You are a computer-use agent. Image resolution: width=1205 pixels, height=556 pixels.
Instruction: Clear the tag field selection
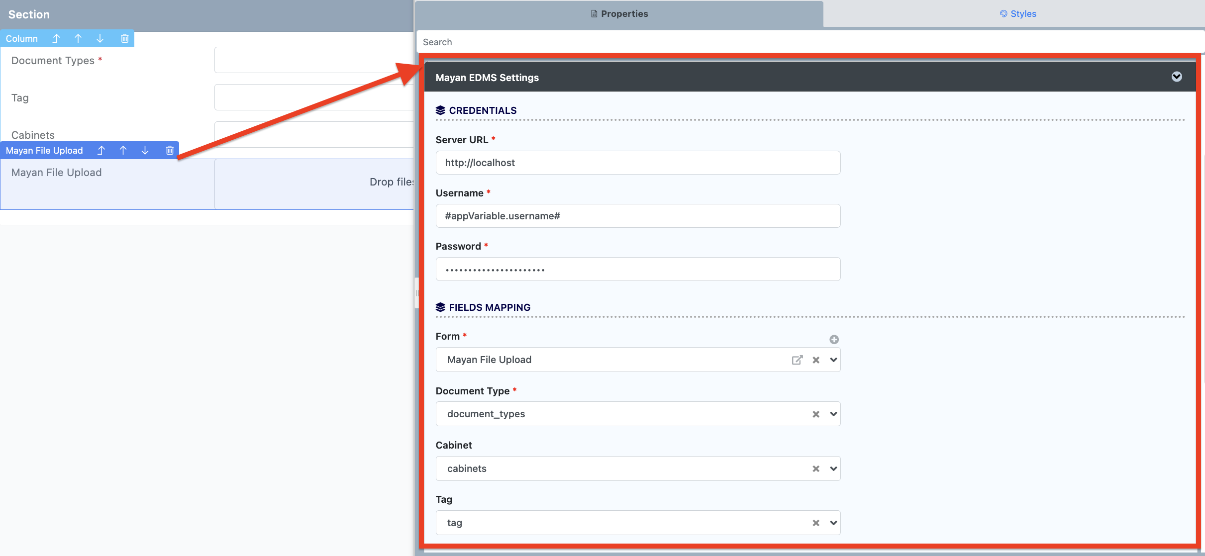(816, 523)
